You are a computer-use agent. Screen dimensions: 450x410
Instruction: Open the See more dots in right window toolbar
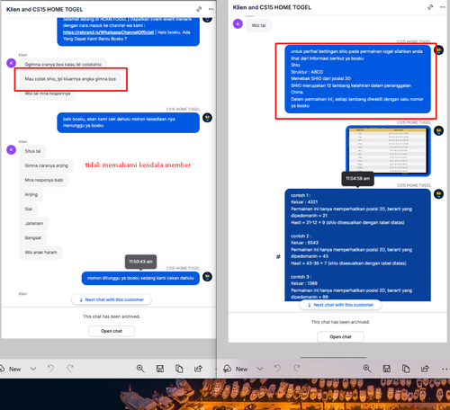[445, 369]
